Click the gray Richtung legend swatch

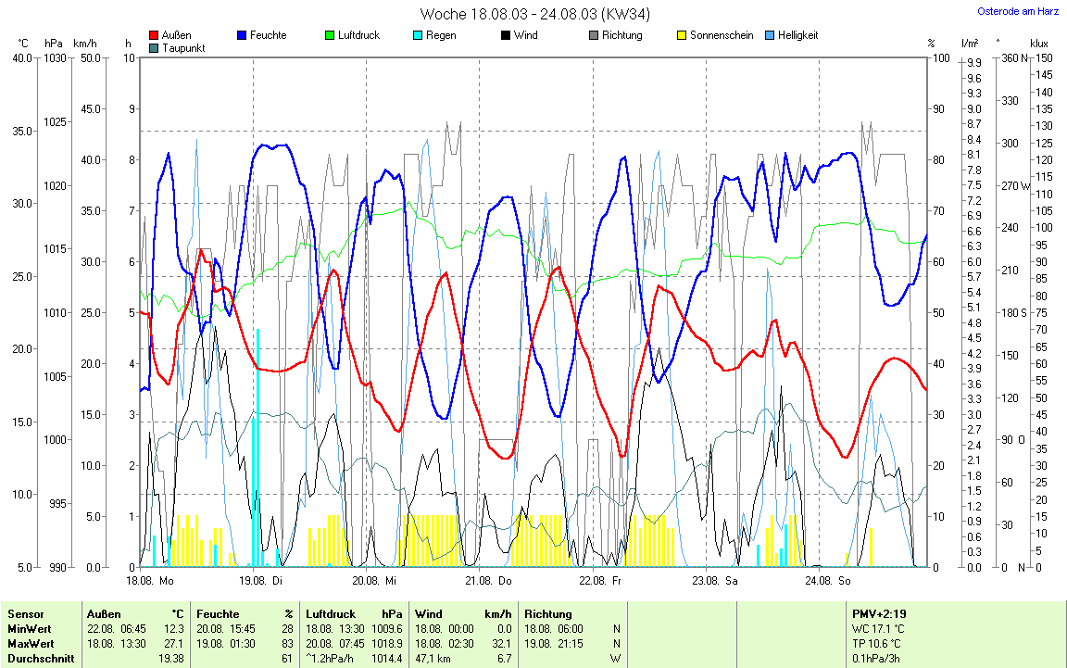(x=594, y=35)
